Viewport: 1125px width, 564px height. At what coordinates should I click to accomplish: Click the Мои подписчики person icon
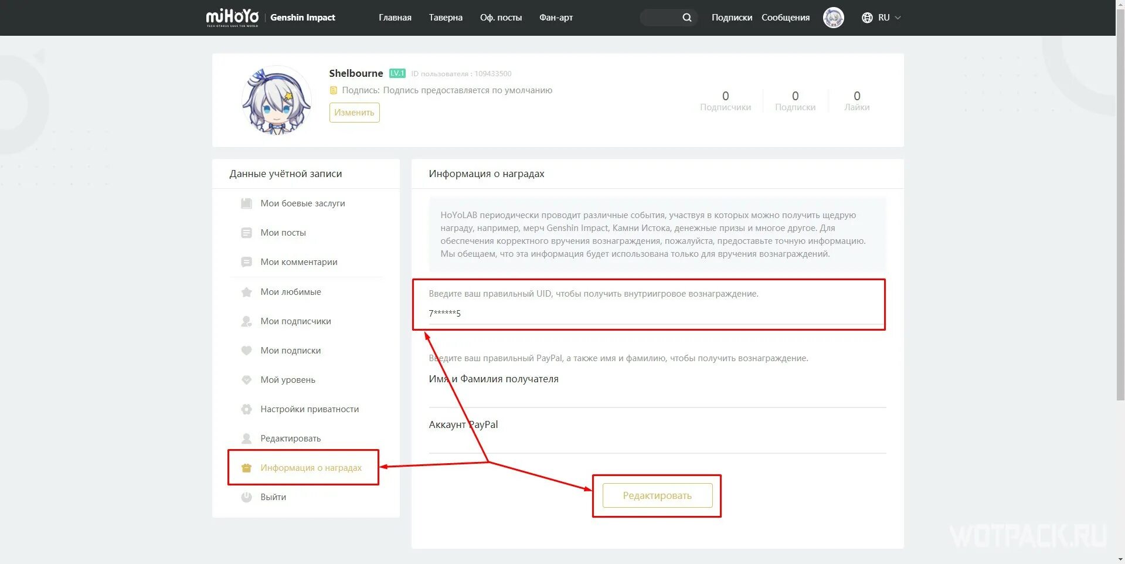pyautogui.click(x=246, y=321)
